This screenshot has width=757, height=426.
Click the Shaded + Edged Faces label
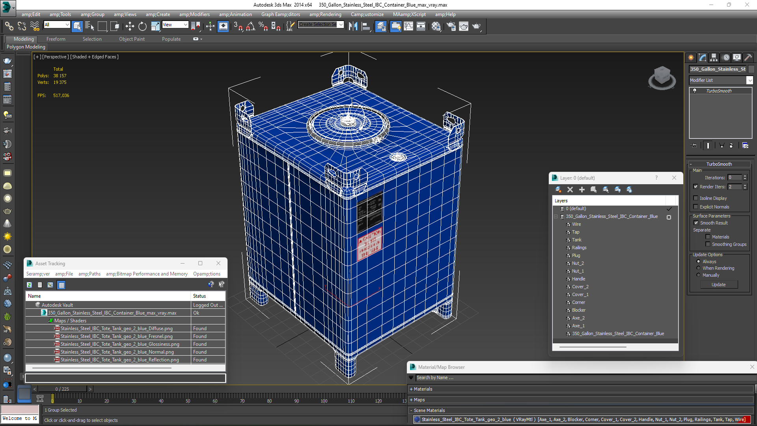[94, 57]
